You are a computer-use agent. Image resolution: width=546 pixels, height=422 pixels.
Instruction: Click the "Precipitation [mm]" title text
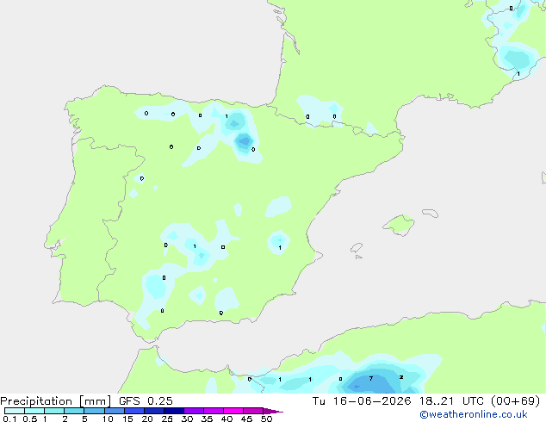56,401
